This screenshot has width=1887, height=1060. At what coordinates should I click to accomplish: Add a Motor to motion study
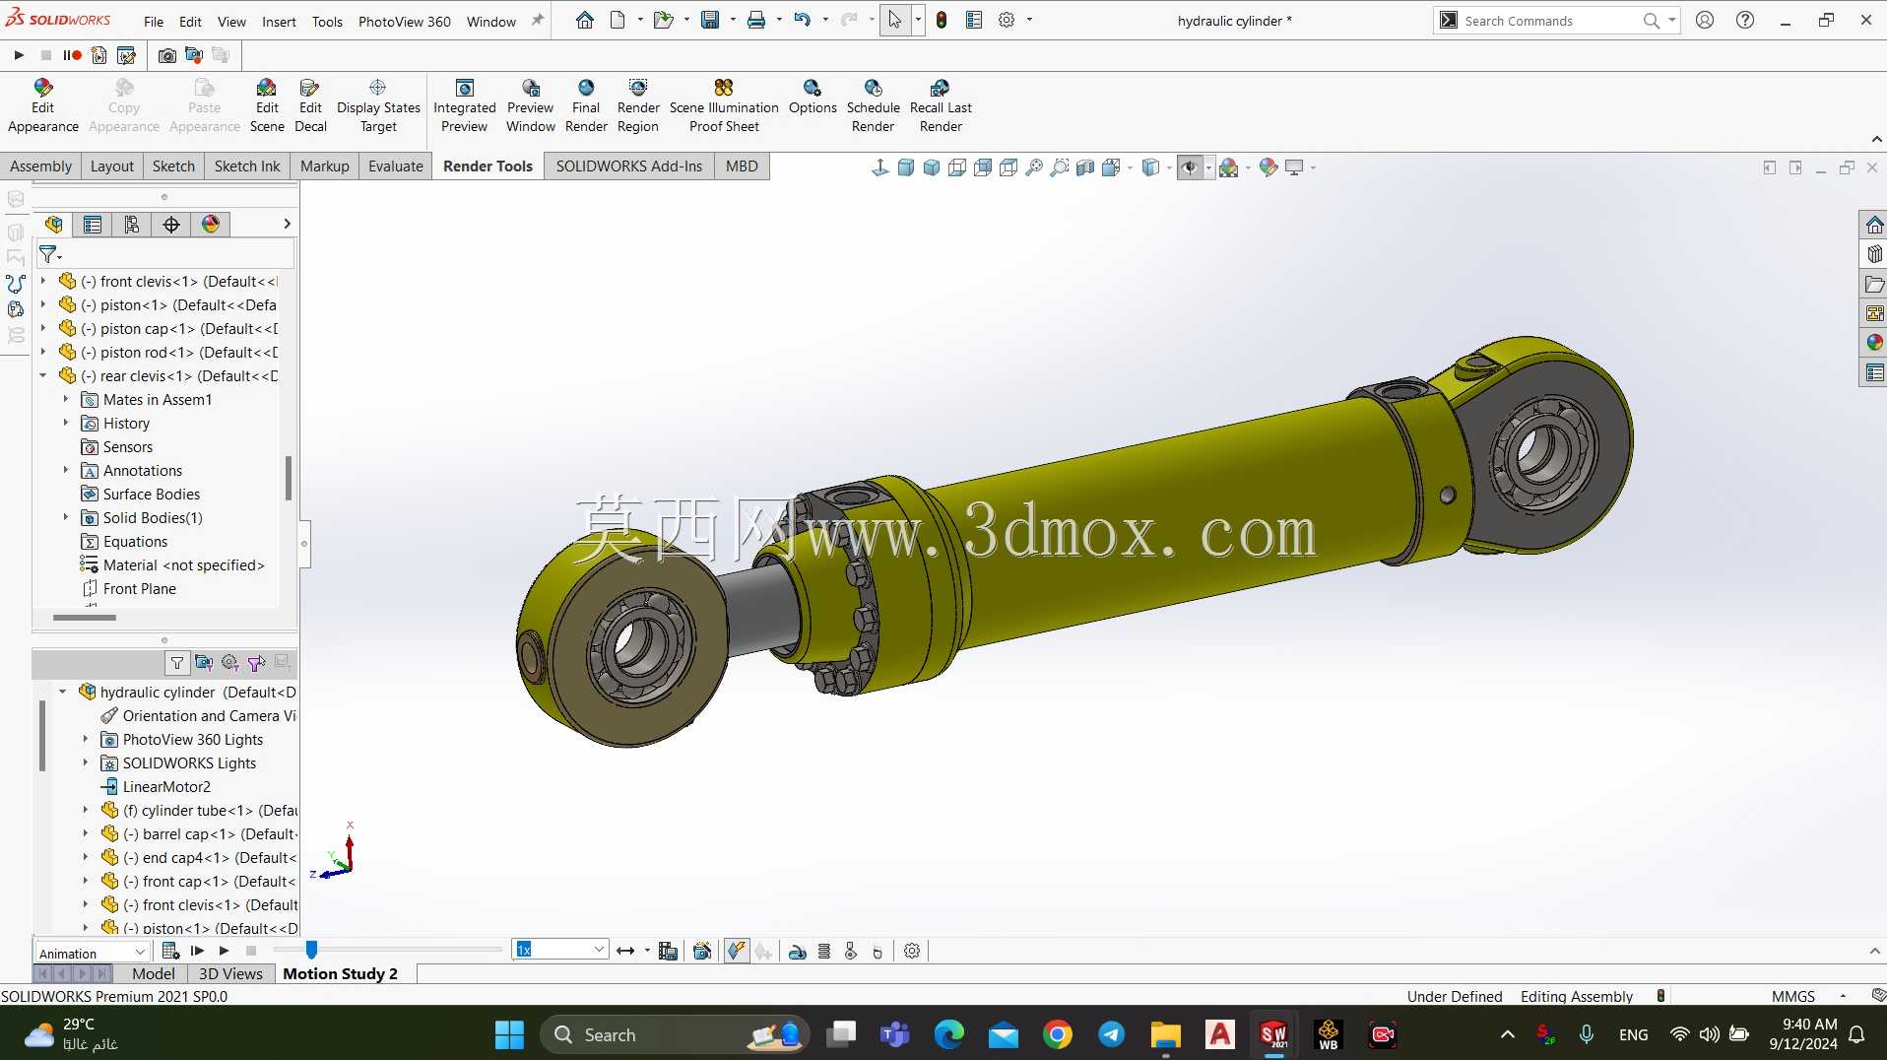[798, 951]
